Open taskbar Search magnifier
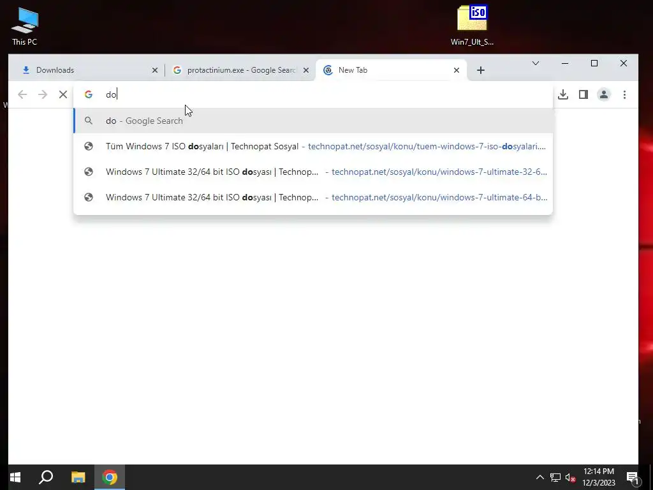Viewport: 653px width, 490px height. pyautogui.click(x=46, y=477)
